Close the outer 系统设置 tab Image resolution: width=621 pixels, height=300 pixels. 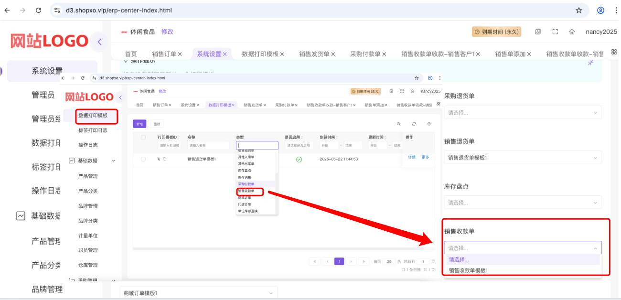point(225,54)
